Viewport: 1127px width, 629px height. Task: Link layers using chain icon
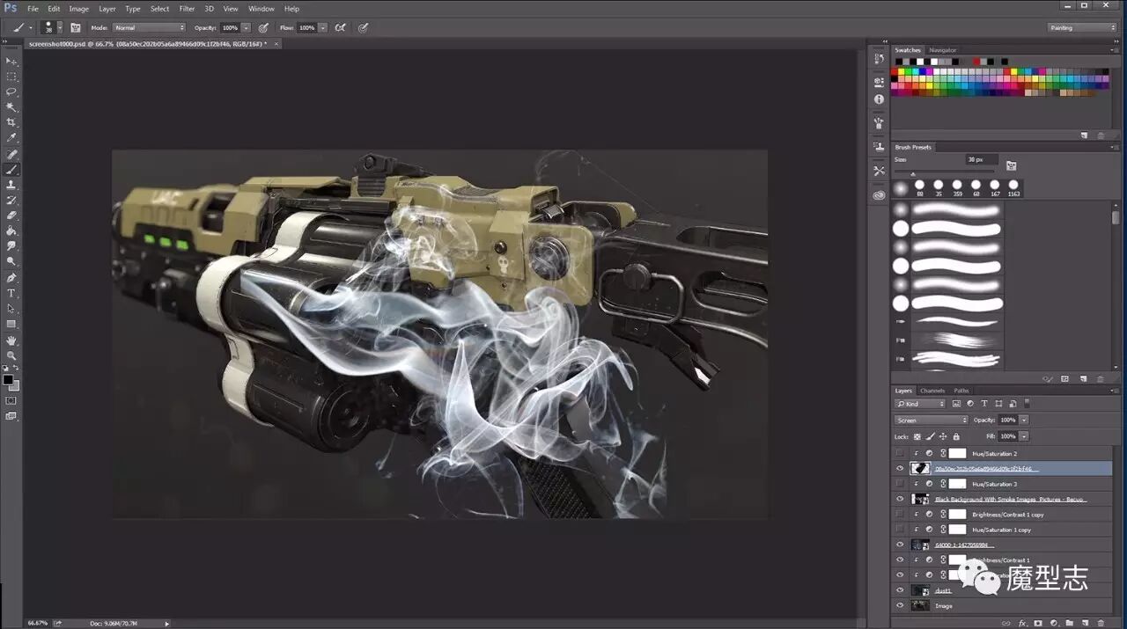[x=1006, y=623]
